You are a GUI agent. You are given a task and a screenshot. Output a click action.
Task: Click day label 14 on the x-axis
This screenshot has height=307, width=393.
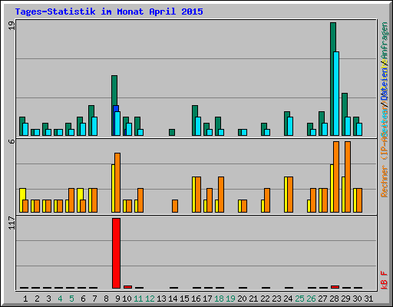pos(173,299)
